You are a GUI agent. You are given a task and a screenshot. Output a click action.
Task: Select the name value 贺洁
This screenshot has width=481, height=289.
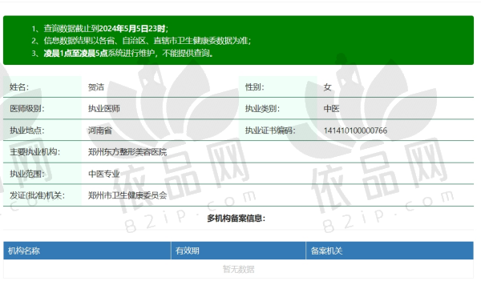point(96,87)
